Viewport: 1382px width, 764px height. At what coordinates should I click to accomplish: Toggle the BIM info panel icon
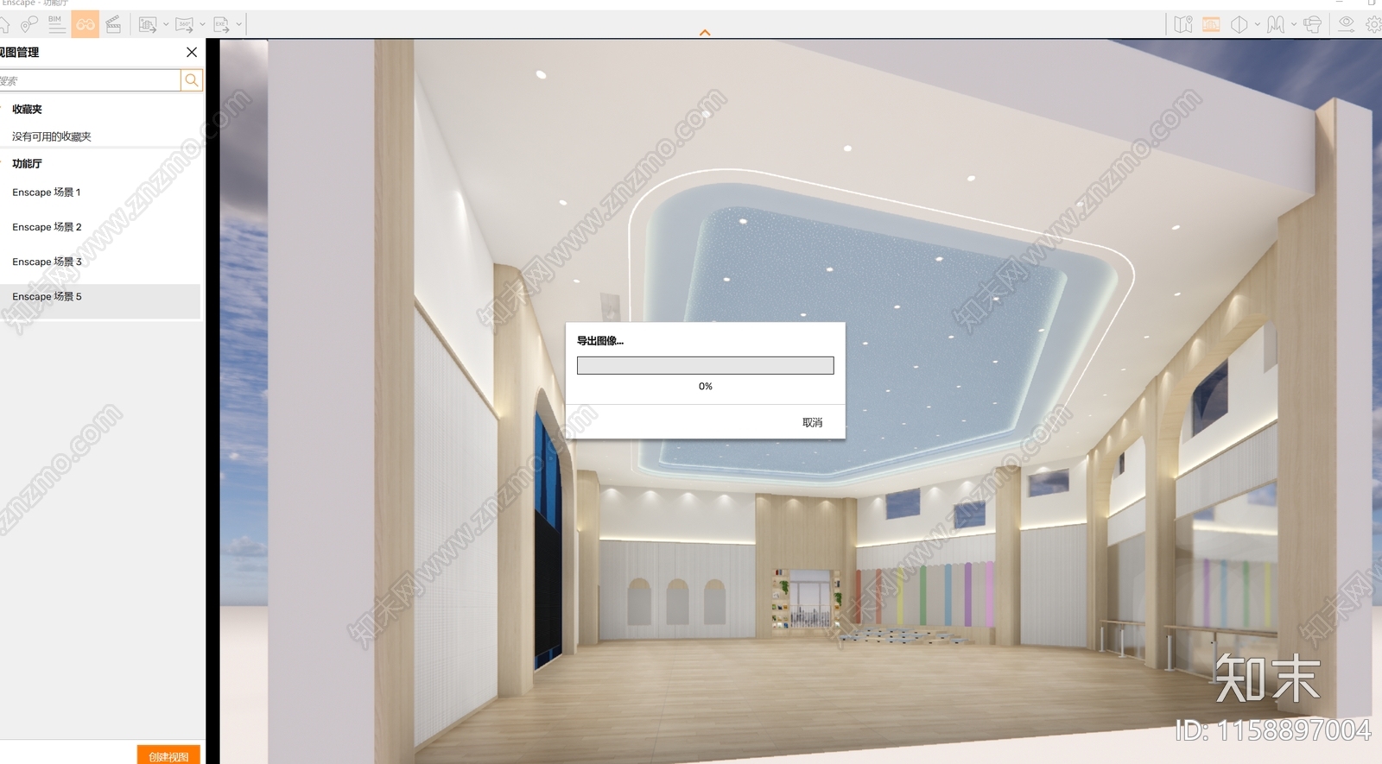click(56, 24)
